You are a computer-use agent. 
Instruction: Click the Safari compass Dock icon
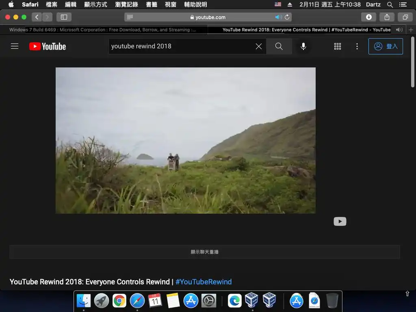coord(137,301)
